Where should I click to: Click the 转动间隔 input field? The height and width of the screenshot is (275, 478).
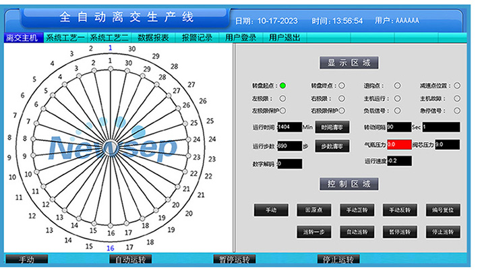tap(398, 127)
